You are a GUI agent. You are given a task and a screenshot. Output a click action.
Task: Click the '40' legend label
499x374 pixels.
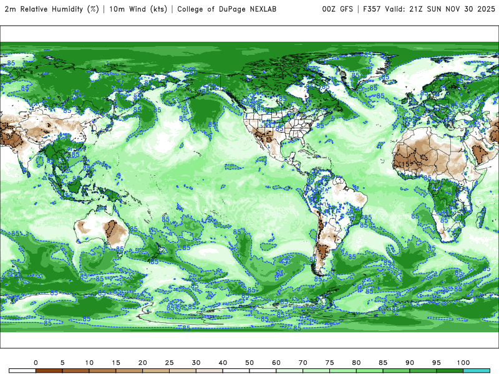(223, 363)
